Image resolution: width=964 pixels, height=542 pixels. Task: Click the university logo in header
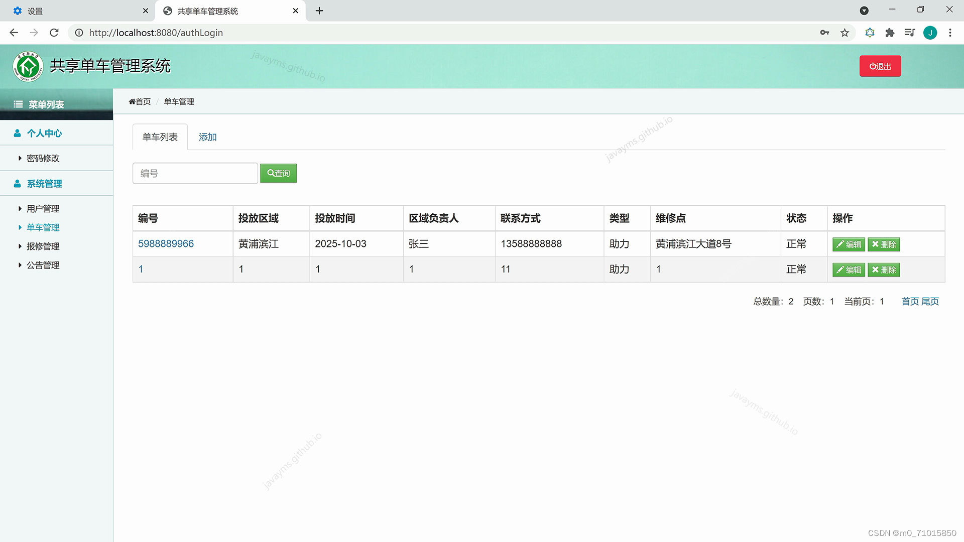point(28,66)
